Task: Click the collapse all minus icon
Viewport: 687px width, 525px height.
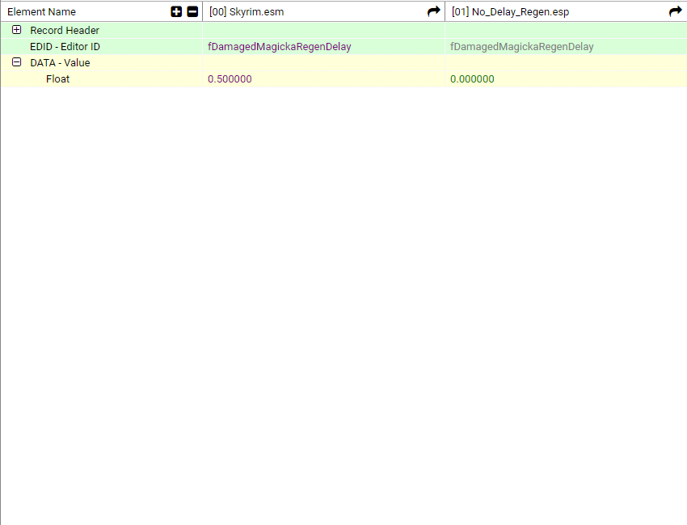Action: pyautogui.click(x=192, y=11)
